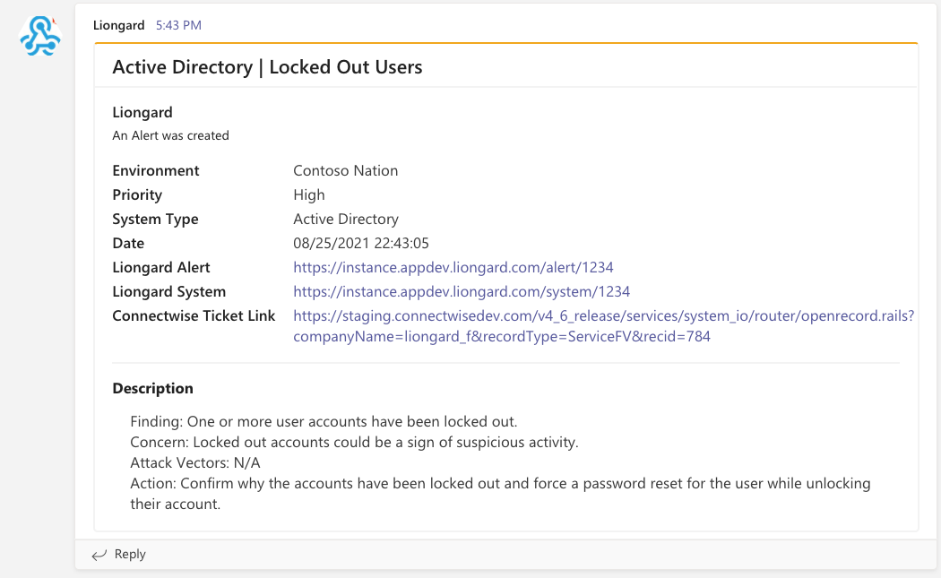Screen dimensions: 941x578
Task: Click the value Contoso Nation
Action: 346,170
